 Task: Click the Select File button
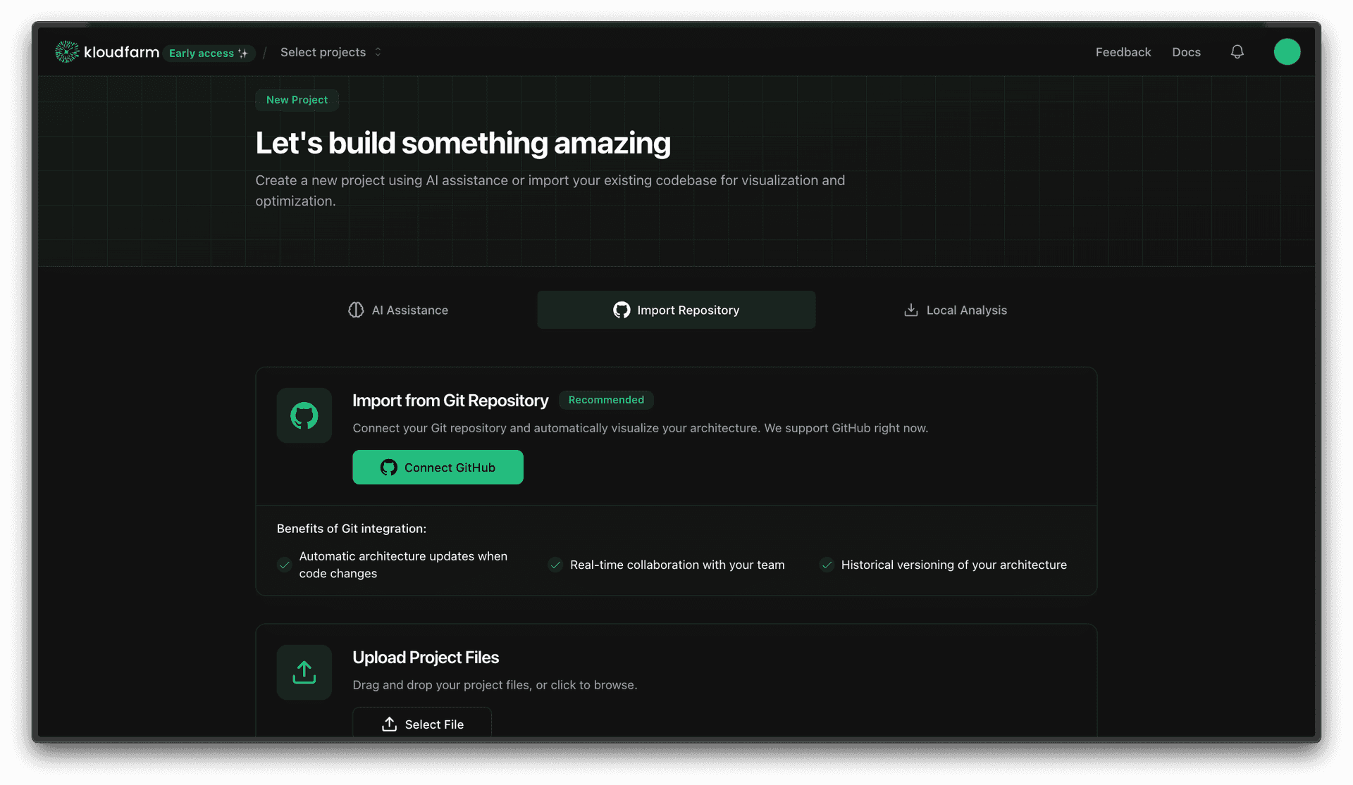421,724
